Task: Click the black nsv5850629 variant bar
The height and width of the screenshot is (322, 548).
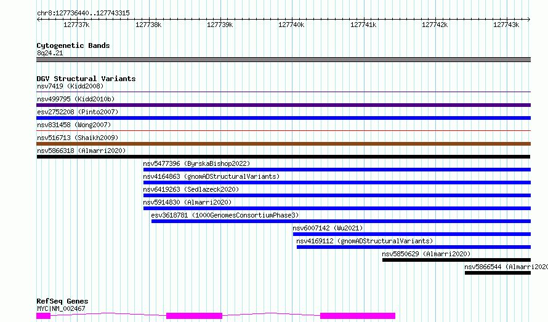Action: [x=456, y=260]
